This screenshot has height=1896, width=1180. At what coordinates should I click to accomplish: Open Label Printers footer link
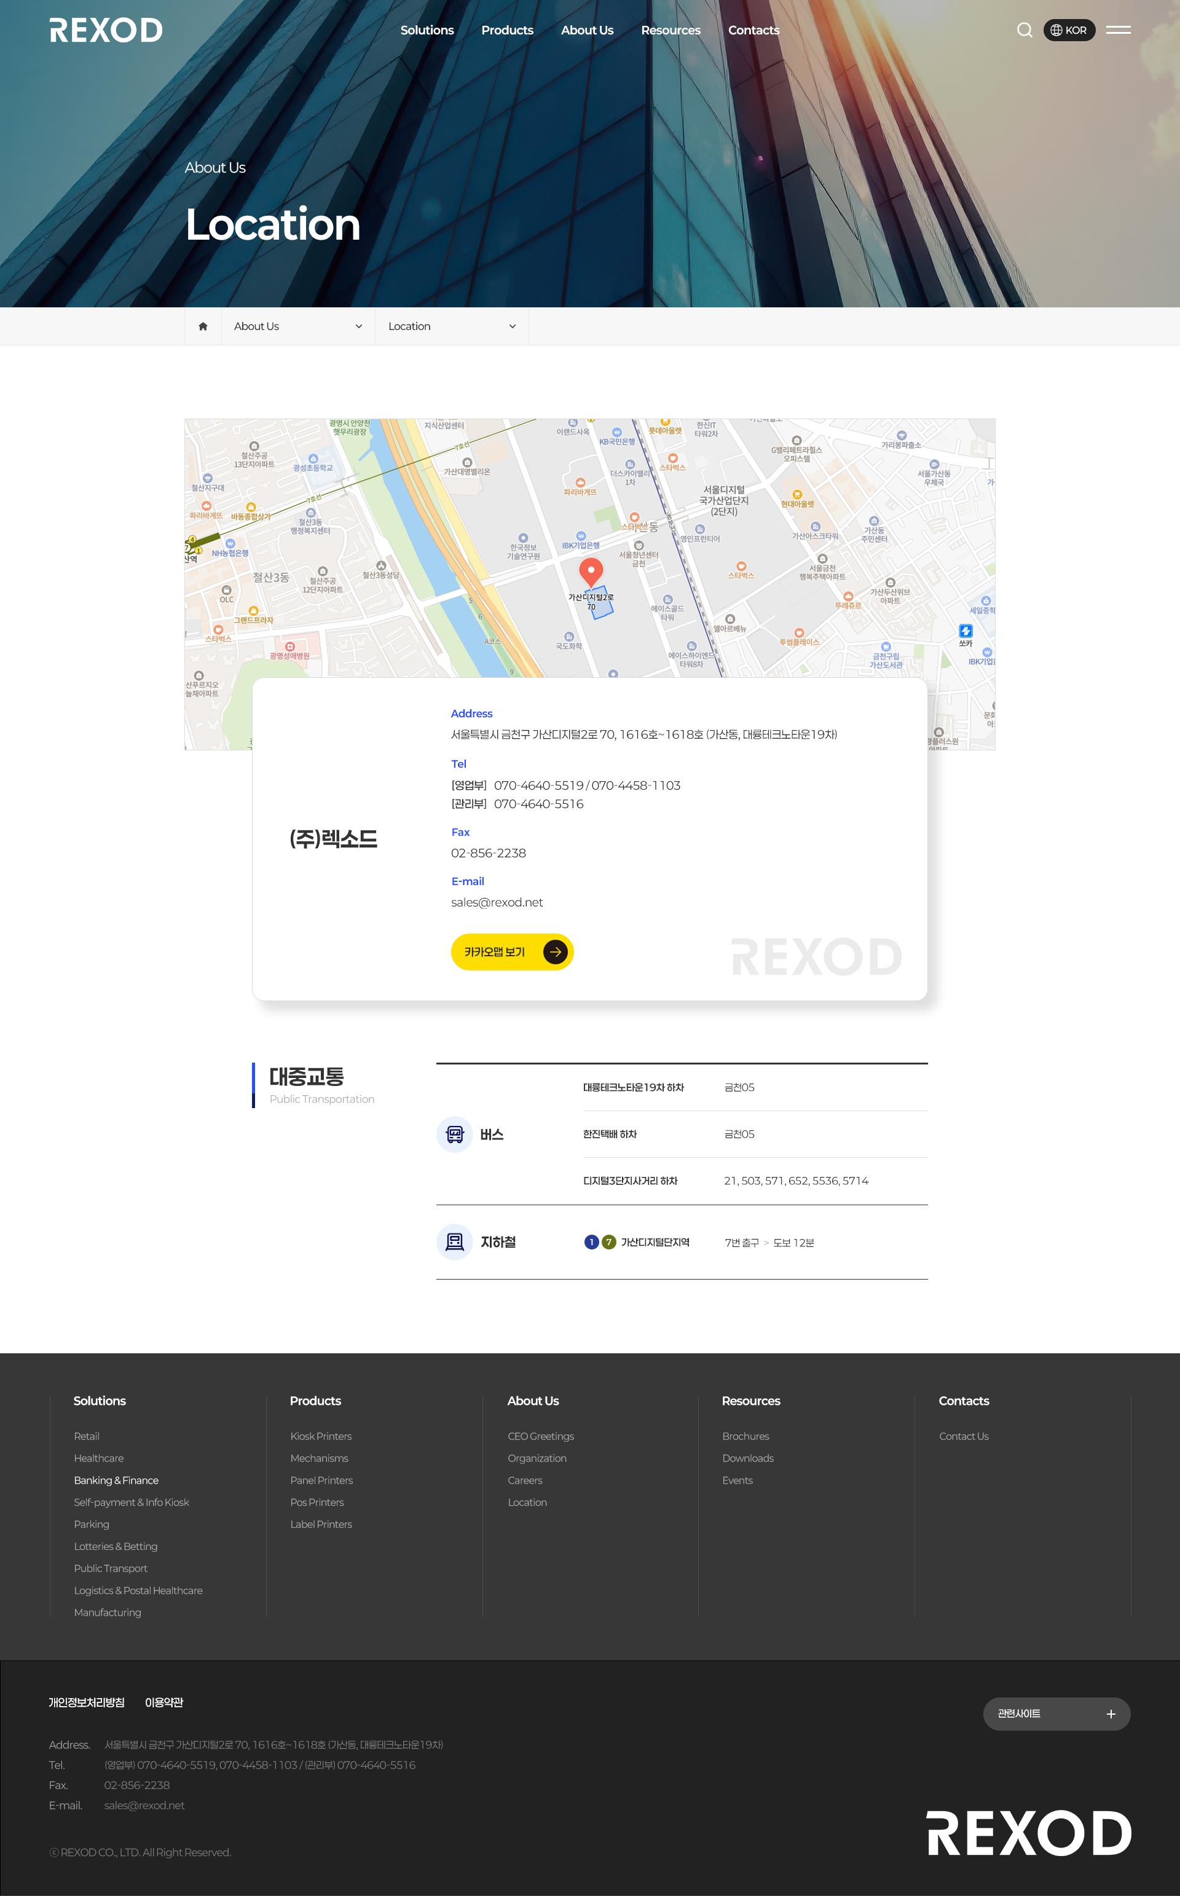tap(321, 1524)
